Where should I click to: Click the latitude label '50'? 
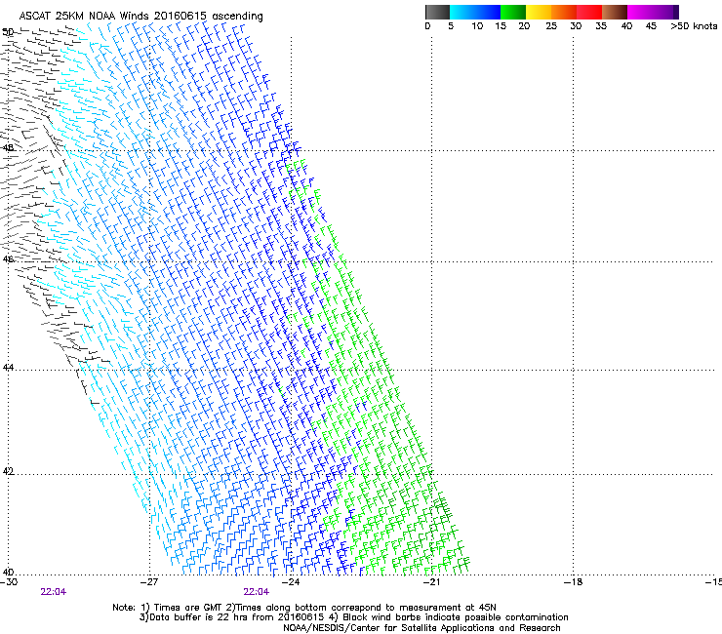pos(8,32)
